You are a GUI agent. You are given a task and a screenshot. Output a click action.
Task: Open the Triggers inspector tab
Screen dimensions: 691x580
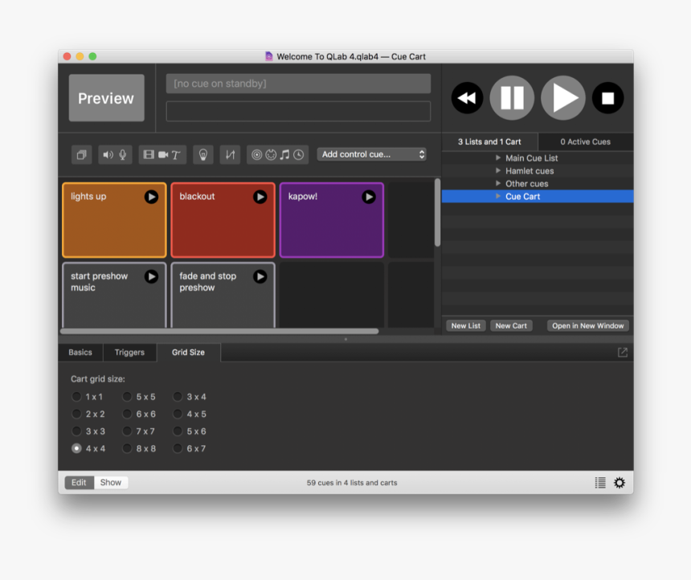click(x=129, y=352)
